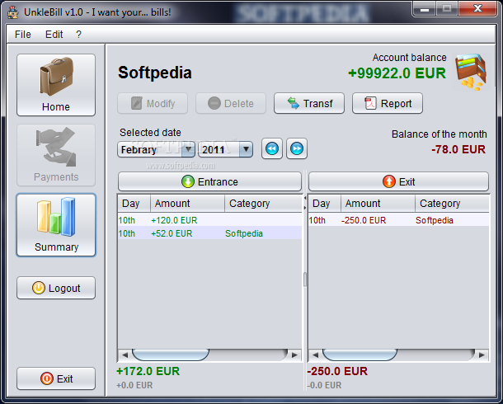Click the split pane collapse arrows

coord(305,203)
